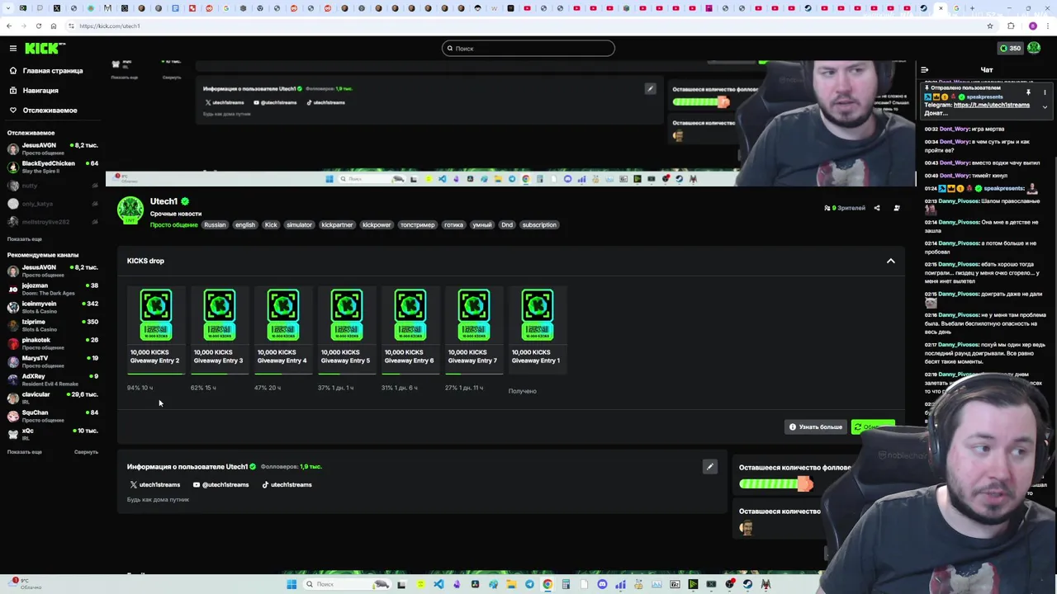
Task: Collapse the chat panel with the arrow icon
Action: (x=924, y=70)
